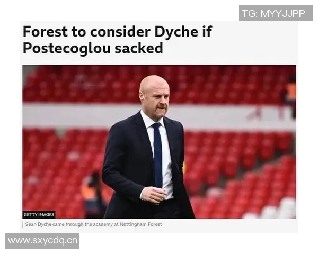This screenshot has width=318, height=254.
Task: Click the Forest to consider Dyche headline
Action: tap(117, 40)
